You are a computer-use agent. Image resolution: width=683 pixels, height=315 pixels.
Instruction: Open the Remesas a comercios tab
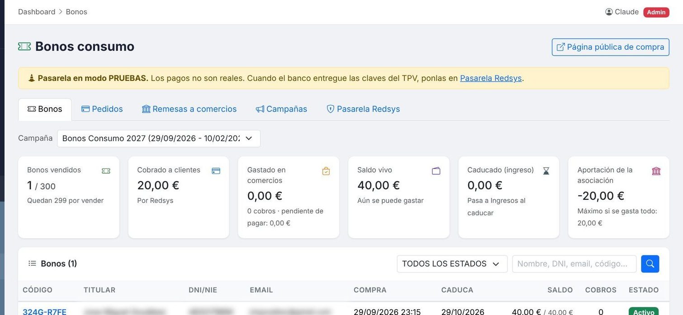tap(189, 109)
